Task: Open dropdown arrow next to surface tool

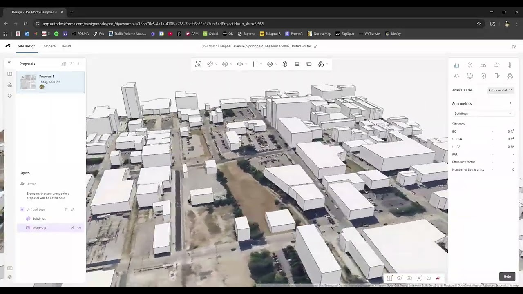Action: click(246, 64)
